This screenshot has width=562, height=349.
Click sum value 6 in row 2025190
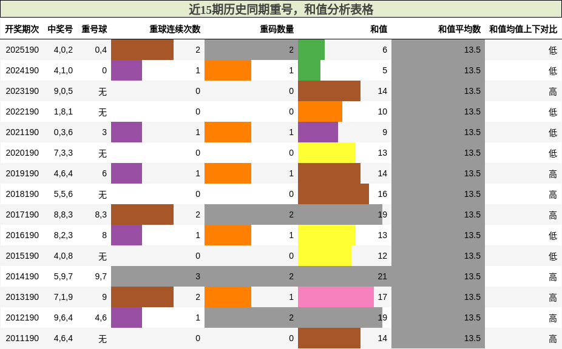pos(385,50)
